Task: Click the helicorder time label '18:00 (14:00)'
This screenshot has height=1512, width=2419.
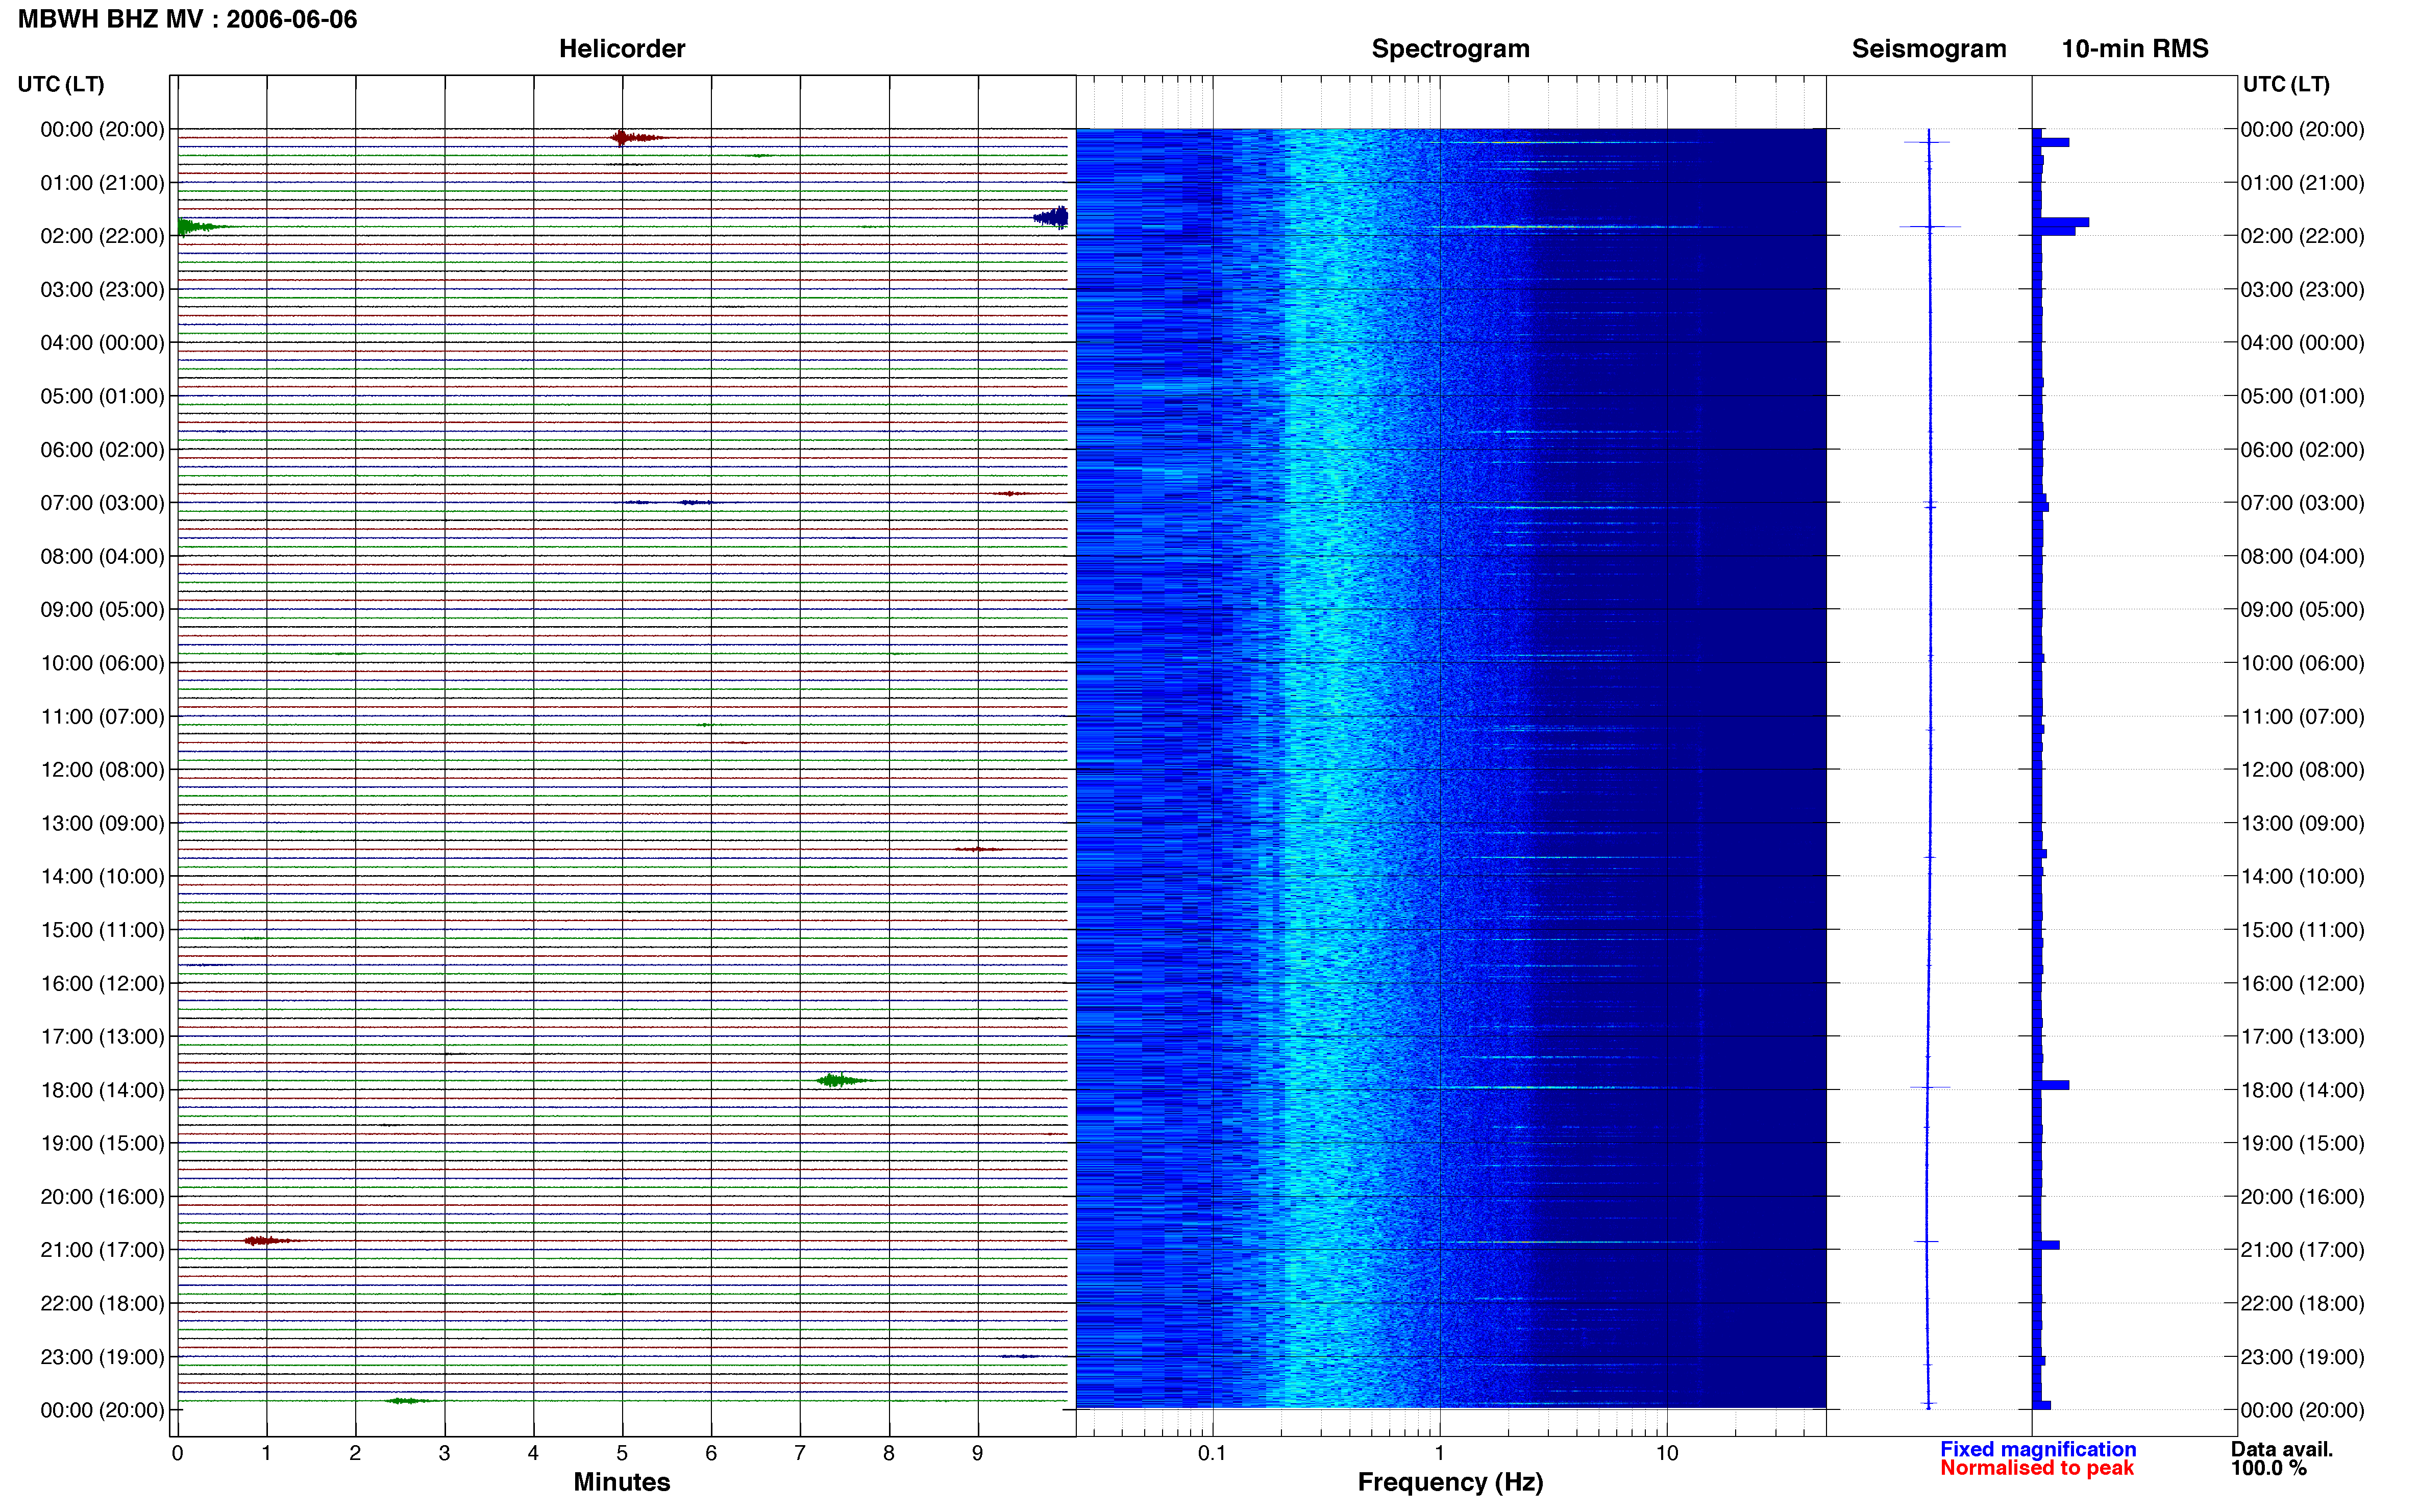Action: tap(102, 1090)
